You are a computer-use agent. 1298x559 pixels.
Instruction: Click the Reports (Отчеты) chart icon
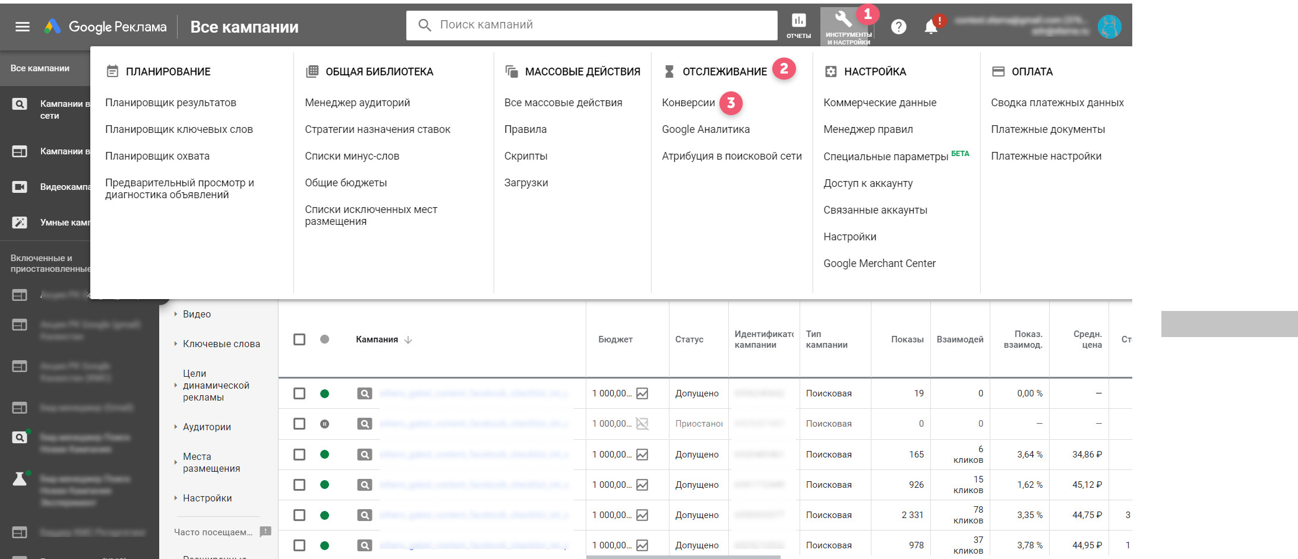[x=798, y=21]
